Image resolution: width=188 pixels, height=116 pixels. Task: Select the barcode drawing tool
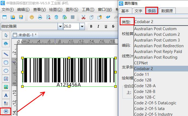6,111
